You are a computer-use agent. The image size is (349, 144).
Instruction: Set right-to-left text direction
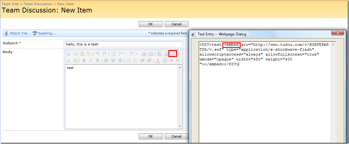coord(178,60)
